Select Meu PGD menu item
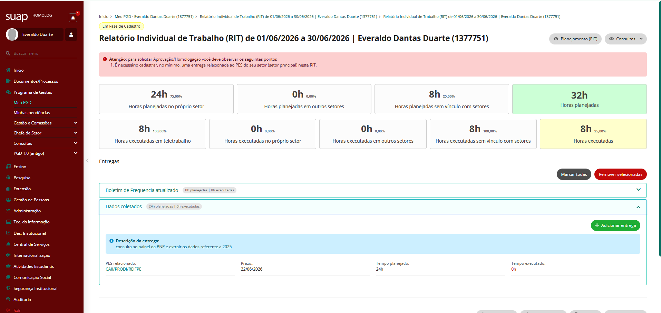 click(x=22, y=102)
